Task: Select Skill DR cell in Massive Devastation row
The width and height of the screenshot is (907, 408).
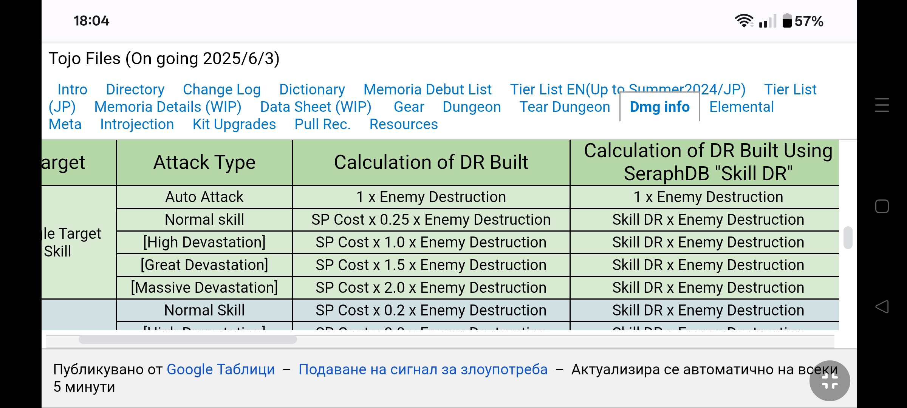Action: click(705, 287)
